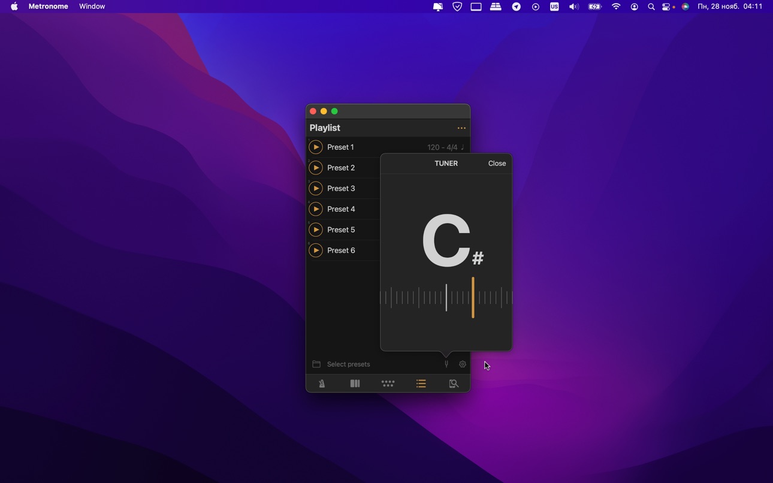Viewport: 773px width, 483px height.
Task: Click the 120 - 4/4 tempo value
Action: (x=442, y=147)
